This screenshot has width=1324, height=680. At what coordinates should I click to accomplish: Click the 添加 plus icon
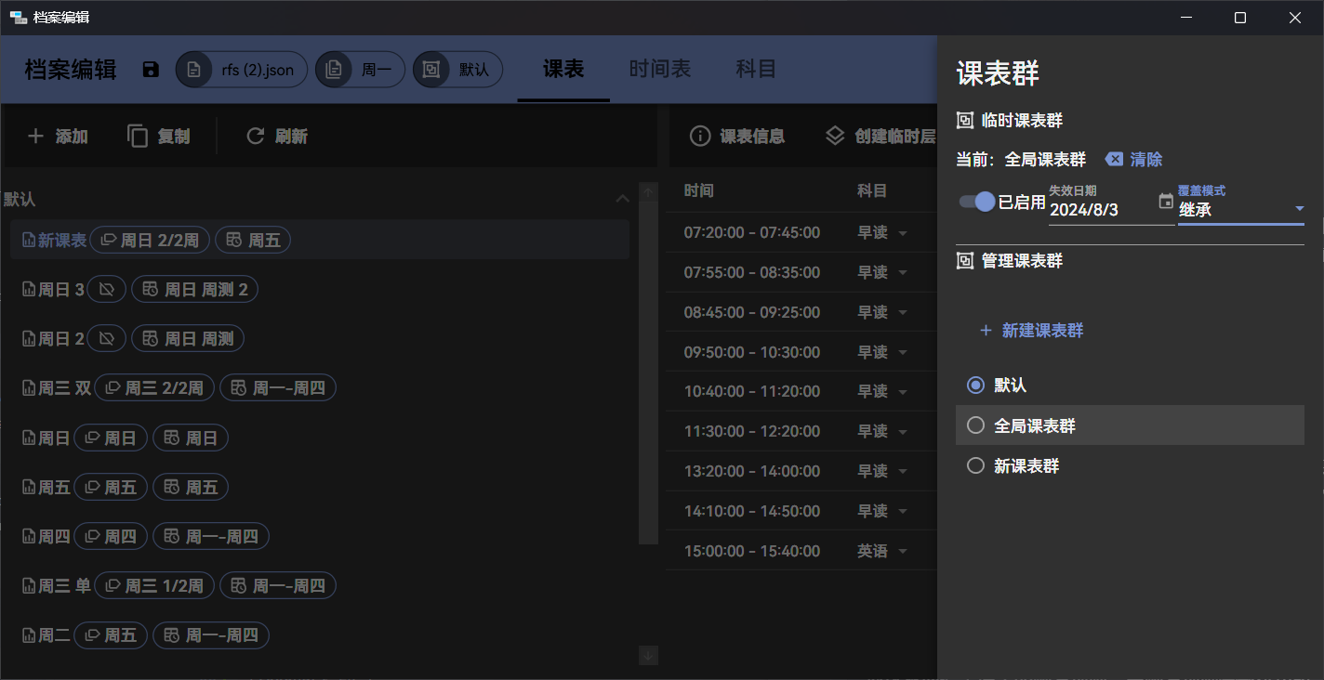coord(35,137)
